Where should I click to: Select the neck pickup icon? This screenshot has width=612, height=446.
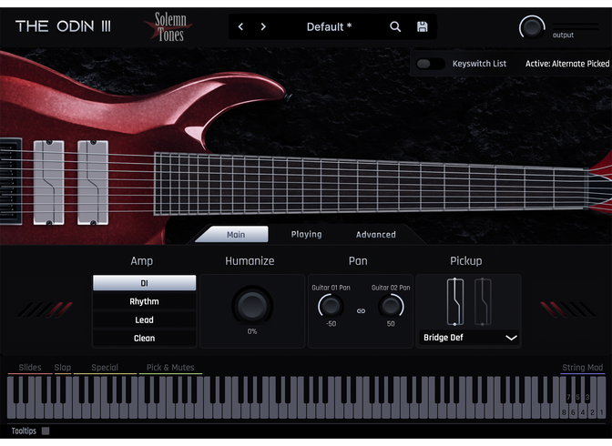(483, 301)
